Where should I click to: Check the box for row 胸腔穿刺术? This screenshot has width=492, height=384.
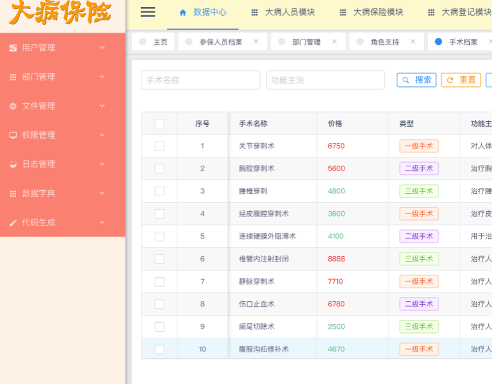[160, 169]
